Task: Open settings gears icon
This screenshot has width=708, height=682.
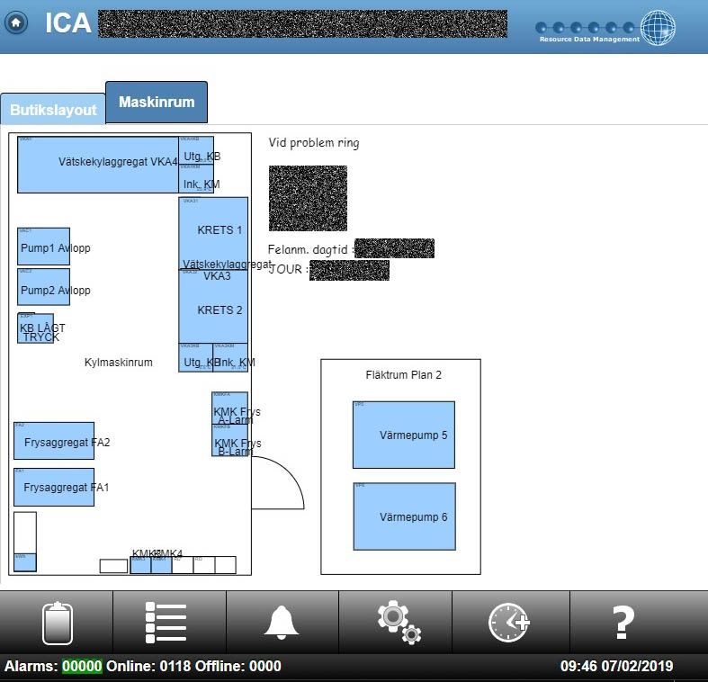Action: coord(397,622)
